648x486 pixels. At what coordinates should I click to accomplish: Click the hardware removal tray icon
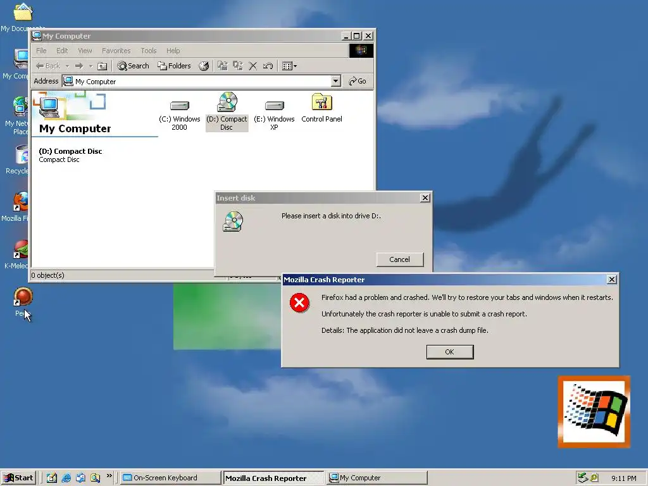coord(583,478)
